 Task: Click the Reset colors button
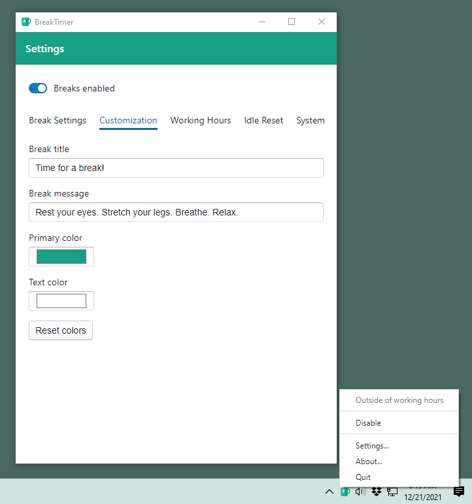[61, 330]
